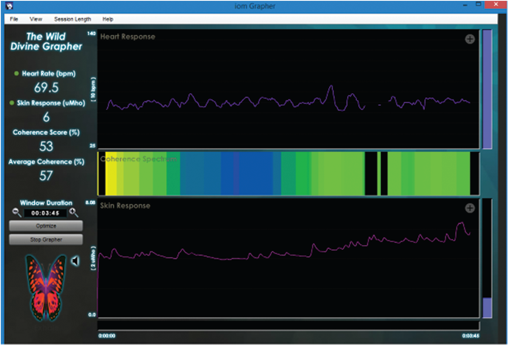509x346 pixels.
Task: Click the Heart Response vertical level bar
Action: click(x=487, y=90)
